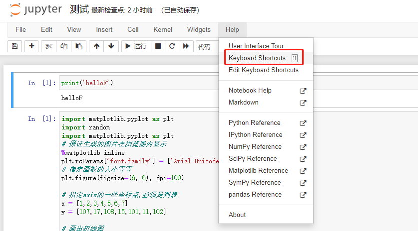Viewport: 418px width, 231px height.
Task: Copy selected cells icon
Action: (63, 46)
